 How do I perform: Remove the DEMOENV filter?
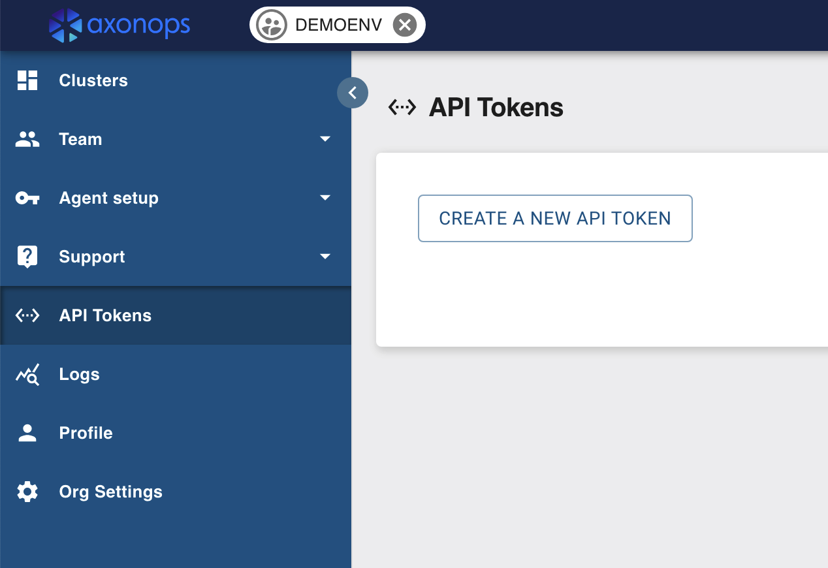click(x=405, y=25)
